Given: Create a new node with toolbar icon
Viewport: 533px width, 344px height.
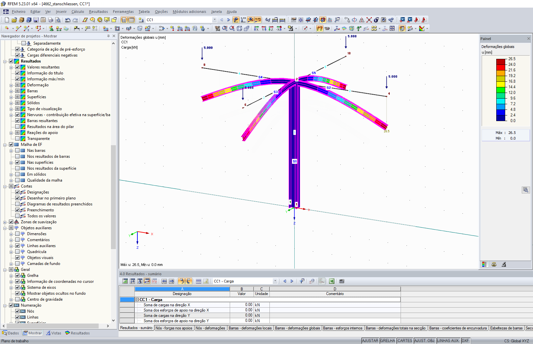Looking at the screenshot, I should (x=7, y=28).
